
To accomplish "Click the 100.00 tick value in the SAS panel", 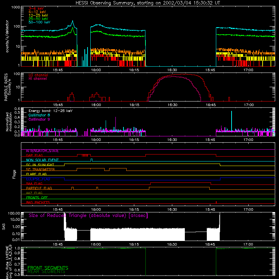I will pyautogui.click(x=14, y=213).
